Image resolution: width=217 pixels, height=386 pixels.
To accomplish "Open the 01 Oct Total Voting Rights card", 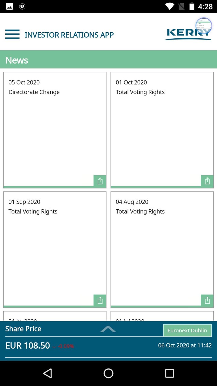I will click(x=162, y=127).
